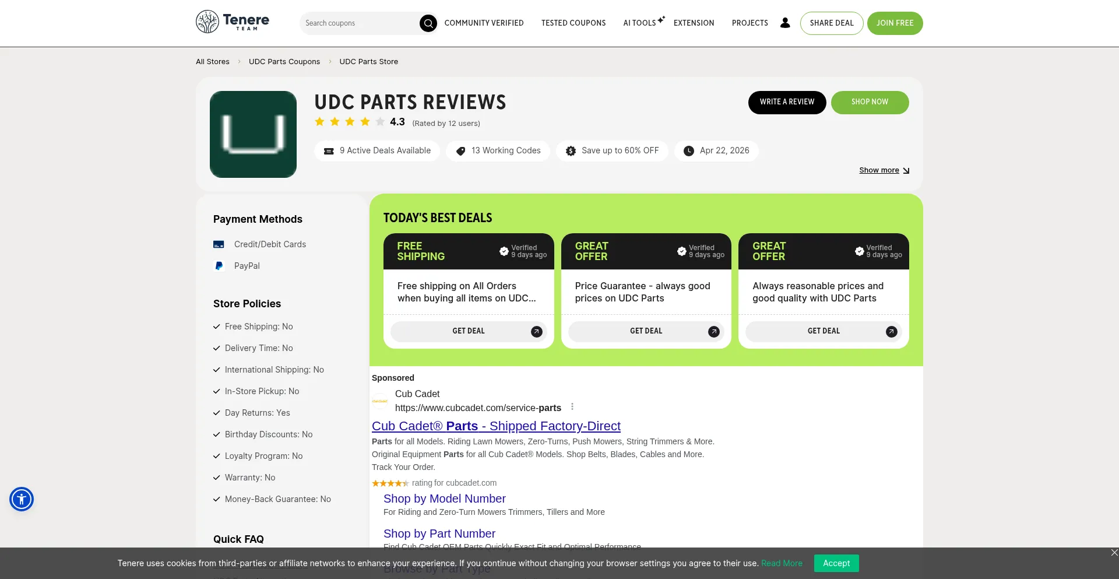
Task: Click verified badge on Price Guarantee card
Action: point(682,251)
